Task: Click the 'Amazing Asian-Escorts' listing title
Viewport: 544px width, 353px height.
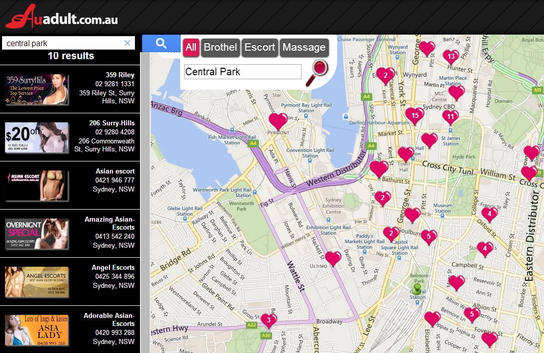Action: click(x=109, y=223)
